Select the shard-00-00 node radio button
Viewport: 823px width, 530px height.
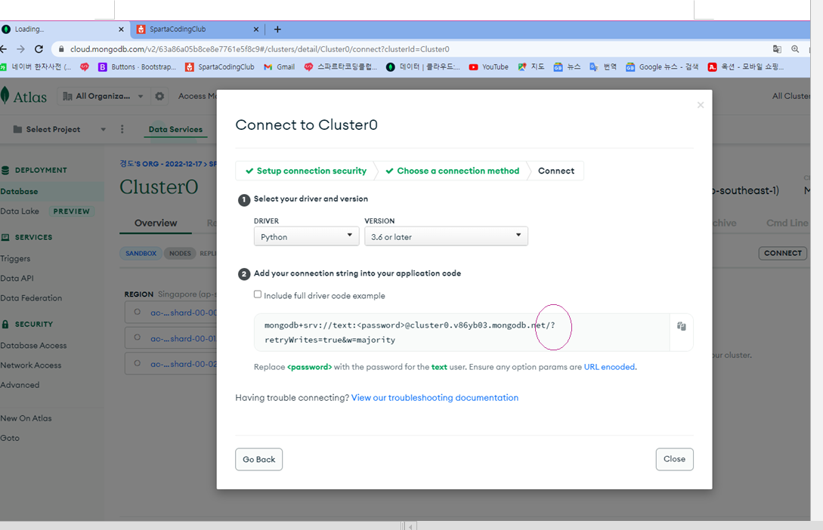pyautogui.click(x=137, y=312)
